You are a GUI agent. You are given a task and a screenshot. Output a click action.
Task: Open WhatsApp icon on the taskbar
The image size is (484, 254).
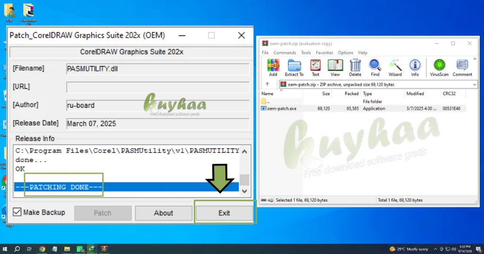coord(79,249)
